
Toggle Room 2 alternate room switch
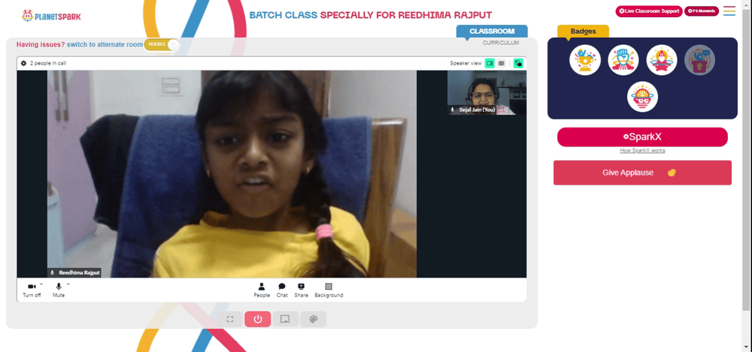point(162,44)
